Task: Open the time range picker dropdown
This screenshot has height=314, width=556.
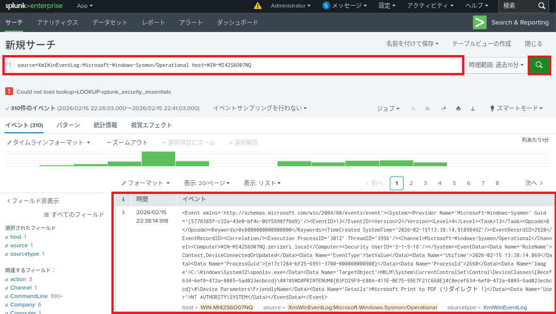Action: pyautogui.click(x=496, y=65)
